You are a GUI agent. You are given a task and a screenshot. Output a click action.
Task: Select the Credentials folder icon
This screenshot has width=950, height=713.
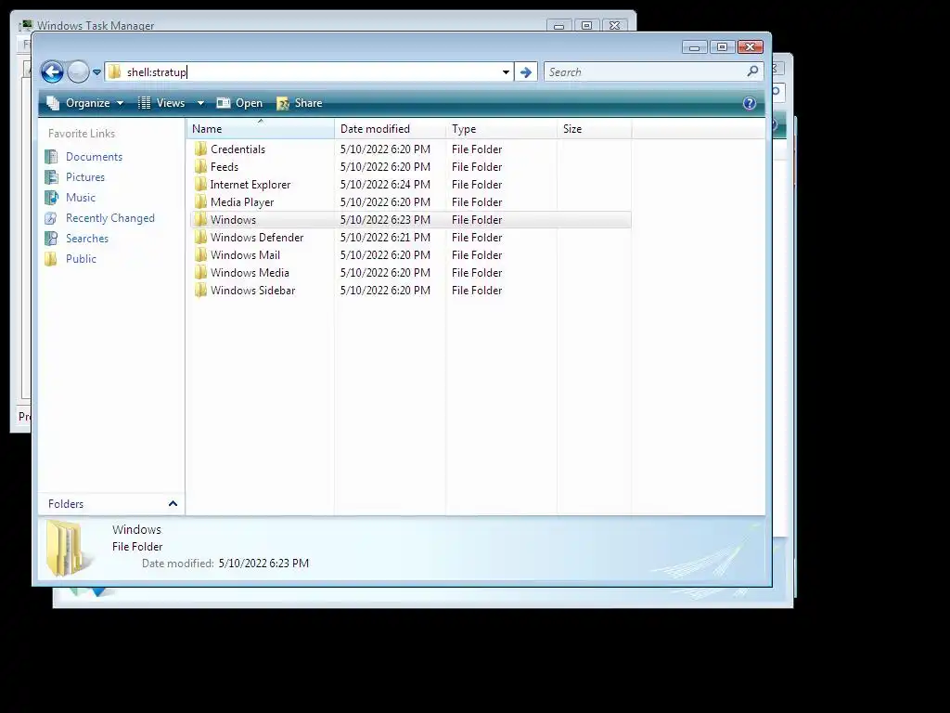point(200,149)
